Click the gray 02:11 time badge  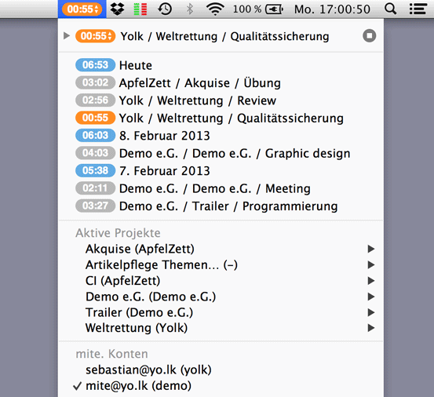pos(95,188)
